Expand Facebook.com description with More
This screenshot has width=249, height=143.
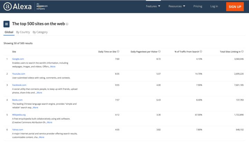pyautogui.click(x=39, y=93)
